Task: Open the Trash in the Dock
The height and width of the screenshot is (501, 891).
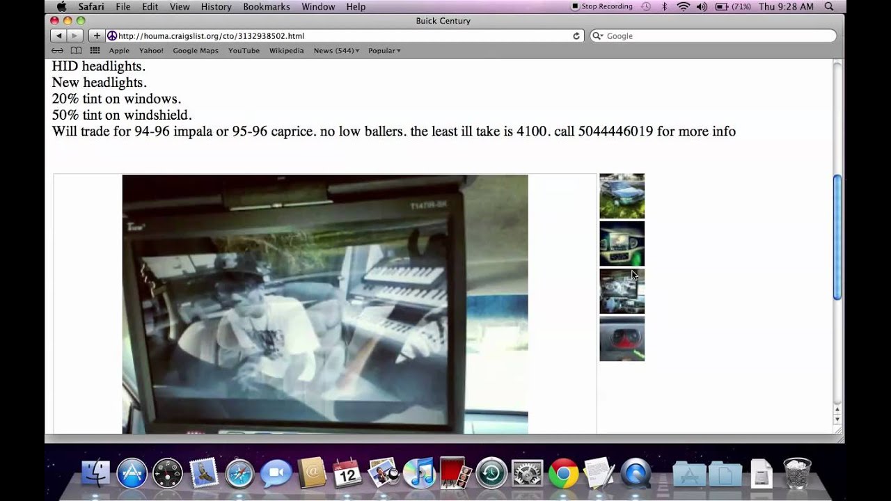Action: click(798, 473)
